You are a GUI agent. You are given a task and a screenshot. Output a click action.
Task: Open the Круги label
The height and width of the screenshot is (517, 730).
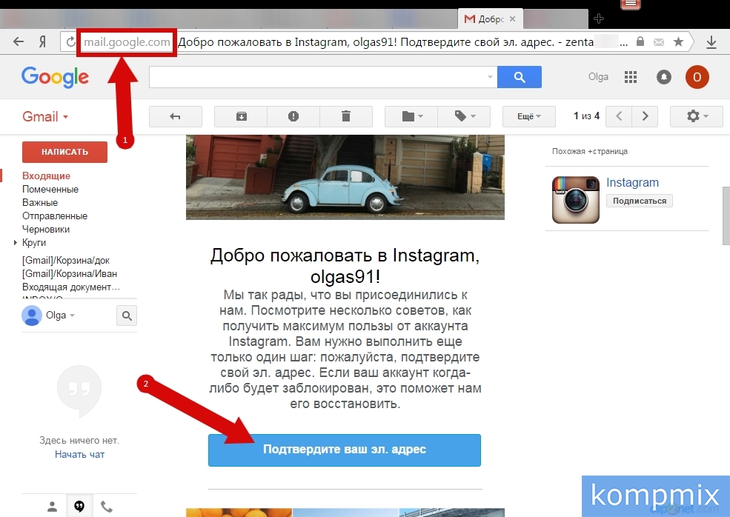34,243
